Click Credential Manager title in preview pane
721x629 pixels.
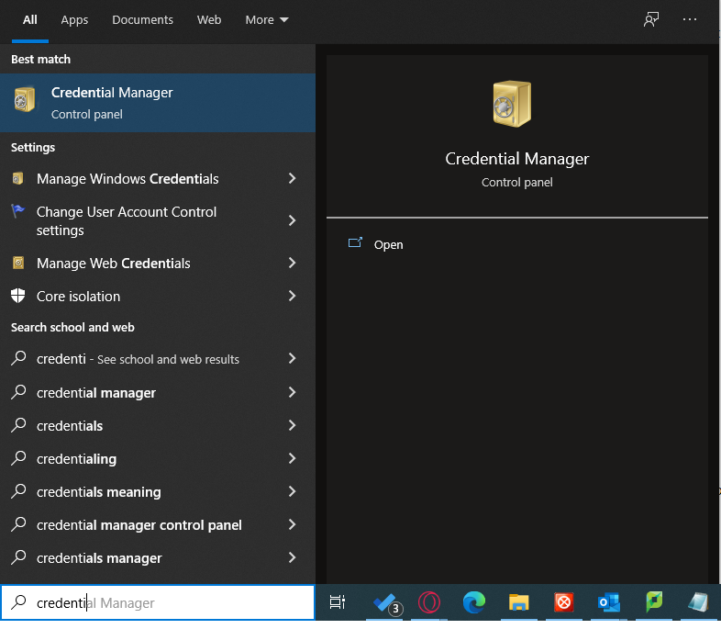(x=516, y=159)
